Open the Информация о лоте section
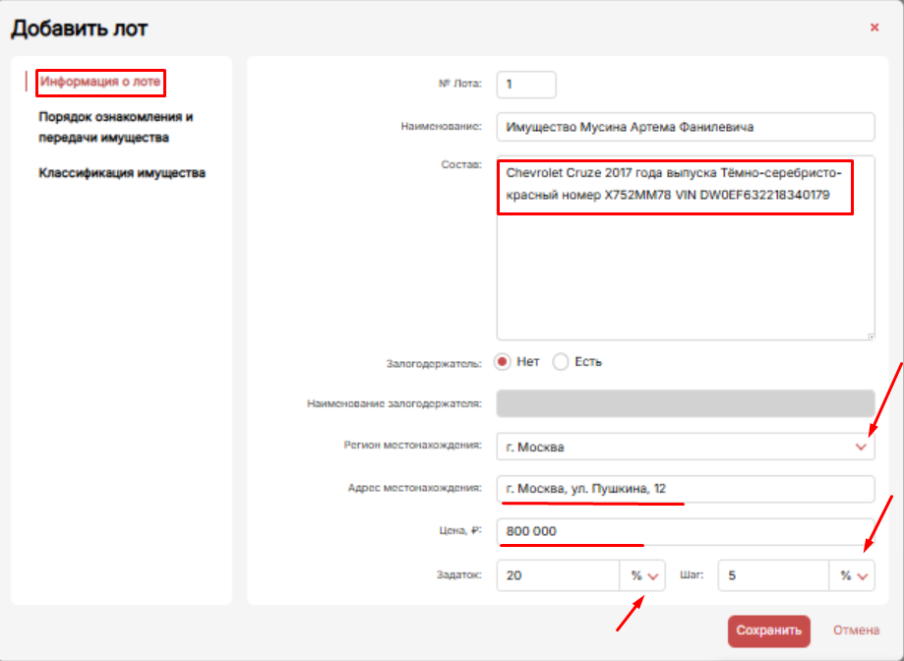Image resolution: width=904 pixels, height=661 pixels. click(100, 82)
